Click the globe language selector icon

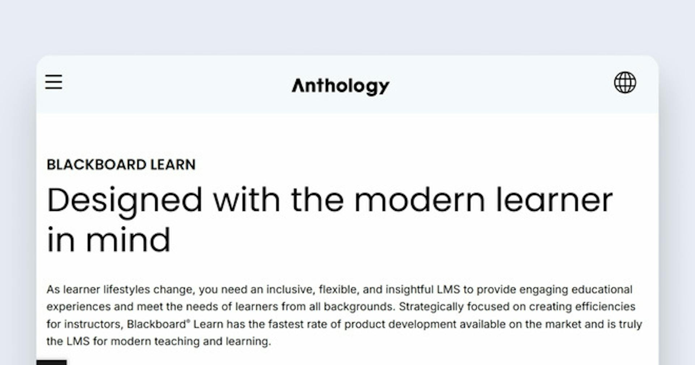point(625,82)
